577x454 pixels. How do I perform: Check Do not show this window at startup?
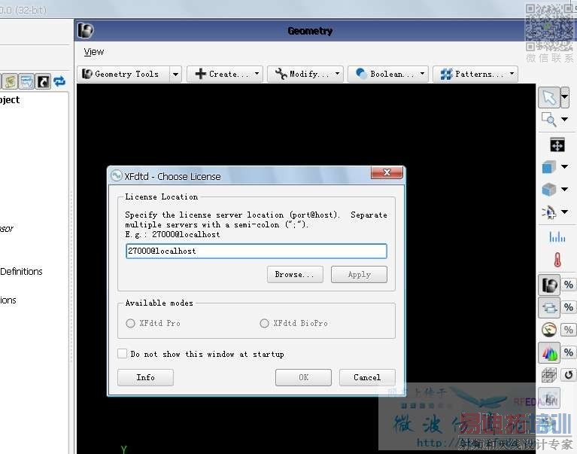click(x=122, y=354)
